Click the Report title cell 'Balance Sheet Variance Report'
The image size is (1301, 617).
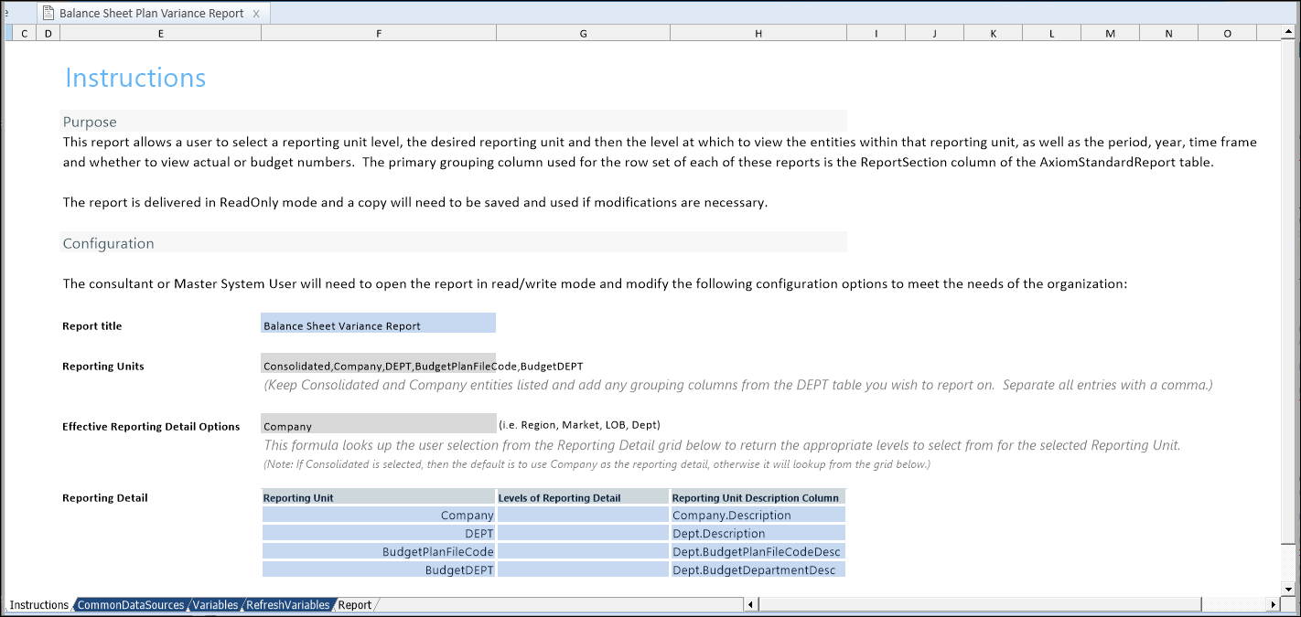point(379,323)
